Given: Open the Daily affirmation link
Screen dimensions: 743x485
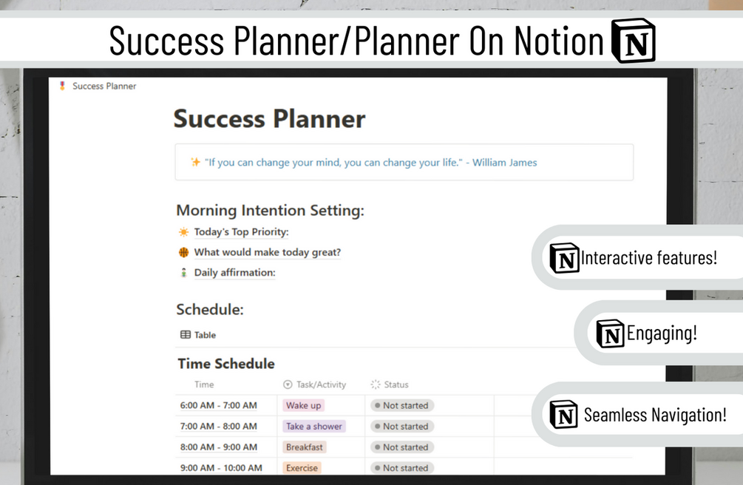Looking at the screenshot, I should [x=234, y=273].
